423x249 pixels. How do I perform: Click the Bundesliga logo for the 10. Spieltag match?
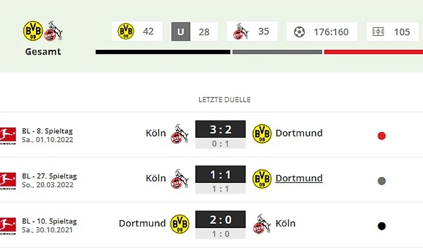[8, 226]
